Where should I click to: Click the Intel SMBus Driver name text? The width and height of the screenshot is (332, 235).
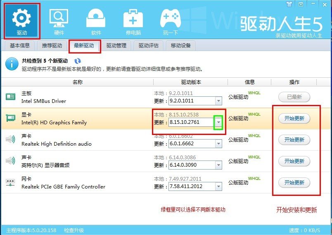[x=44, y=101]
